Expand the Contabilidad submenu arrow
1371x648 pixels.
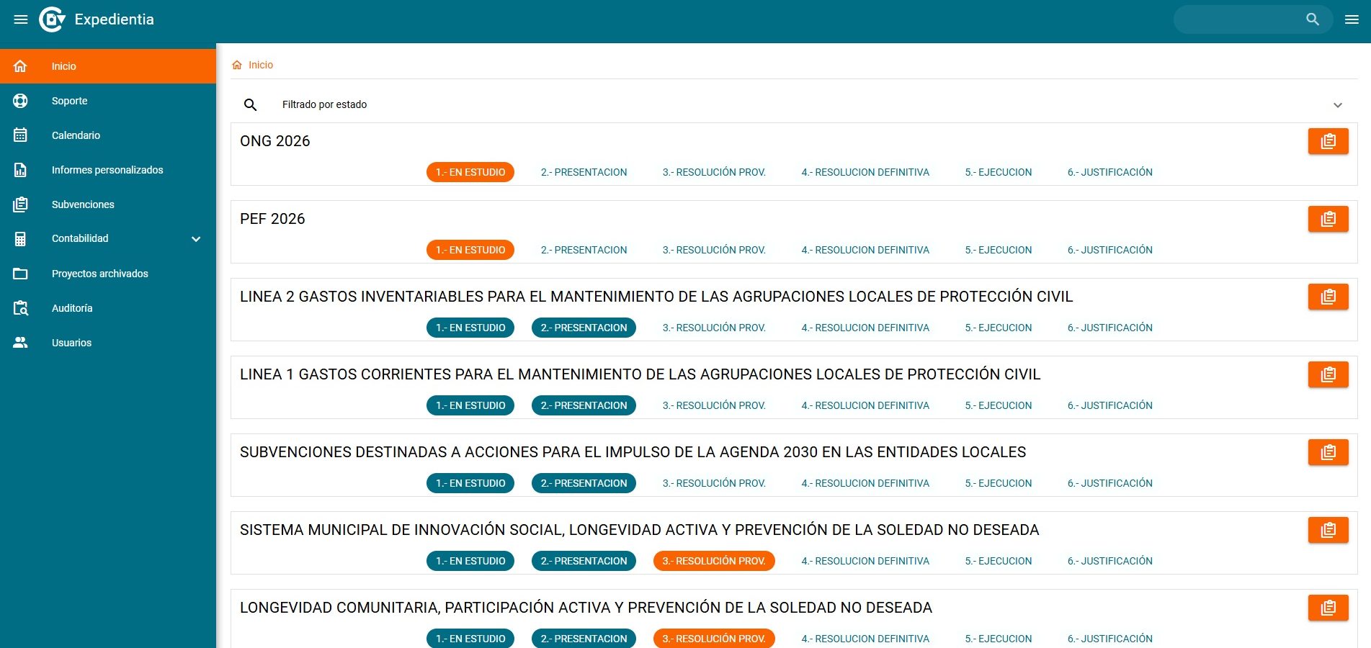tap(196, 239)
